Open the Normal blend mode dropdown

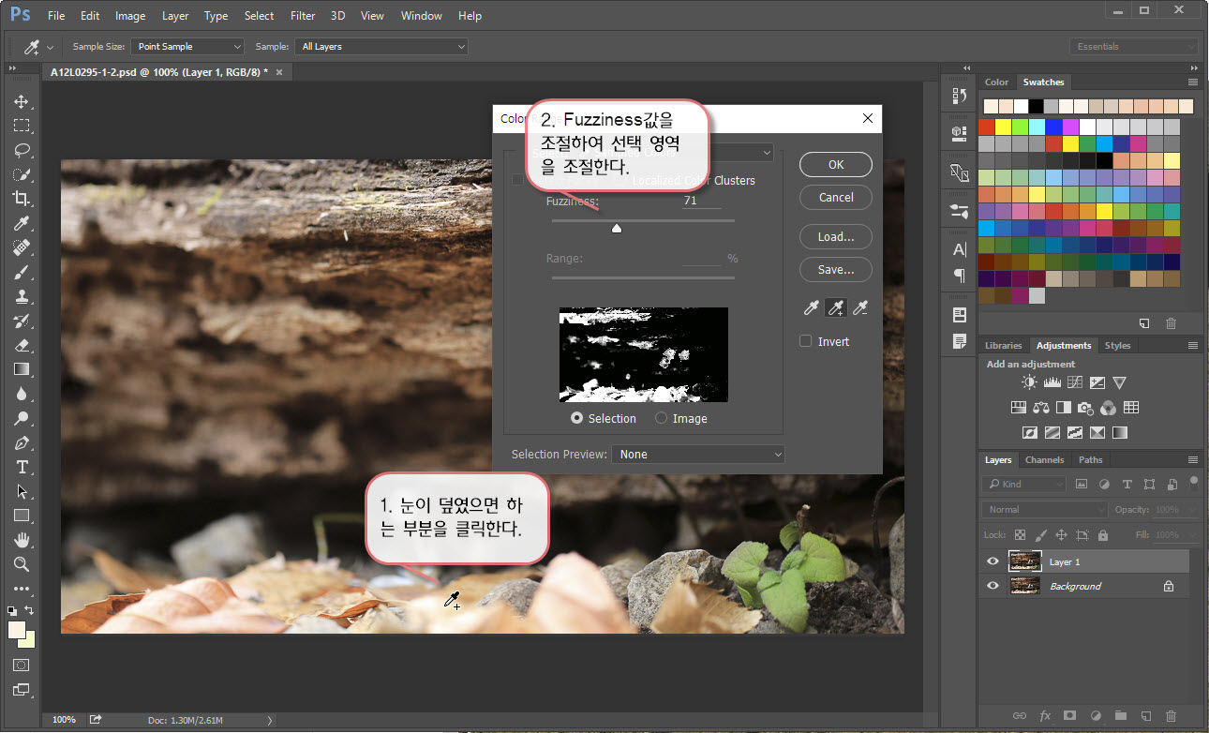coord(1045,509)
